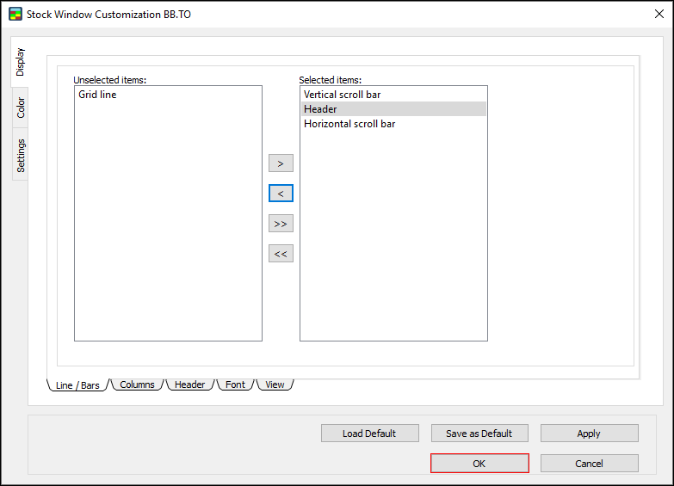674x486 pixels.
Task: Click the Load Default button
Action: point(369,434)
